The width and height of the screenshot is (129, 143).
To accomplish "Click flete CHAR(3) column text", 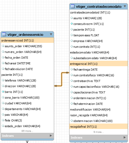I will [x=13, y=120].
